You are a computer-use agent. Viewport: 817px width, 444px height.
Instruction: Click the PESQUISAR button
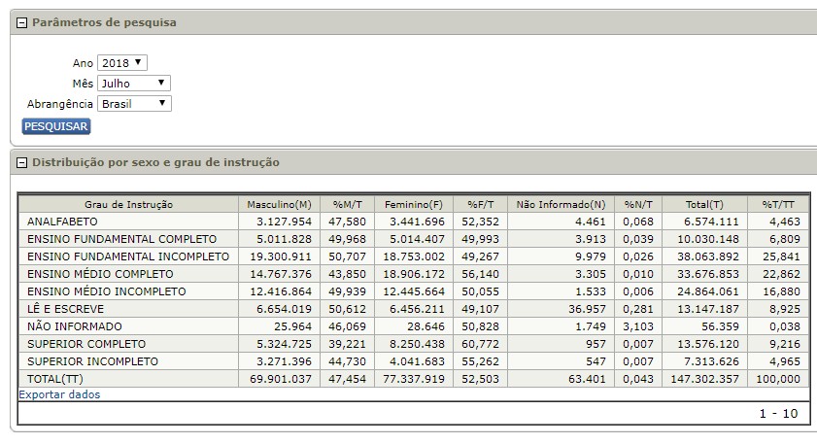[x=55, y=126]
